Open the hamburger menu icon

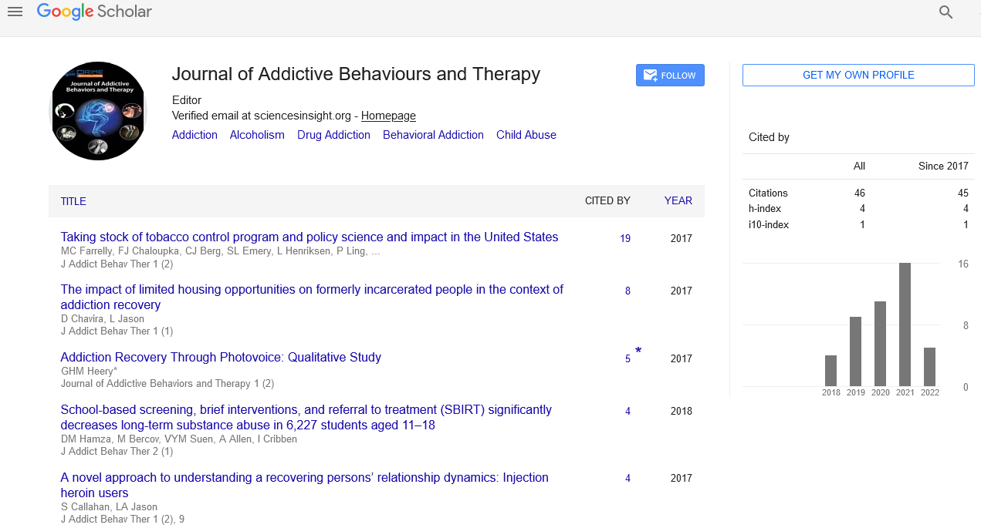click(15, 12)
